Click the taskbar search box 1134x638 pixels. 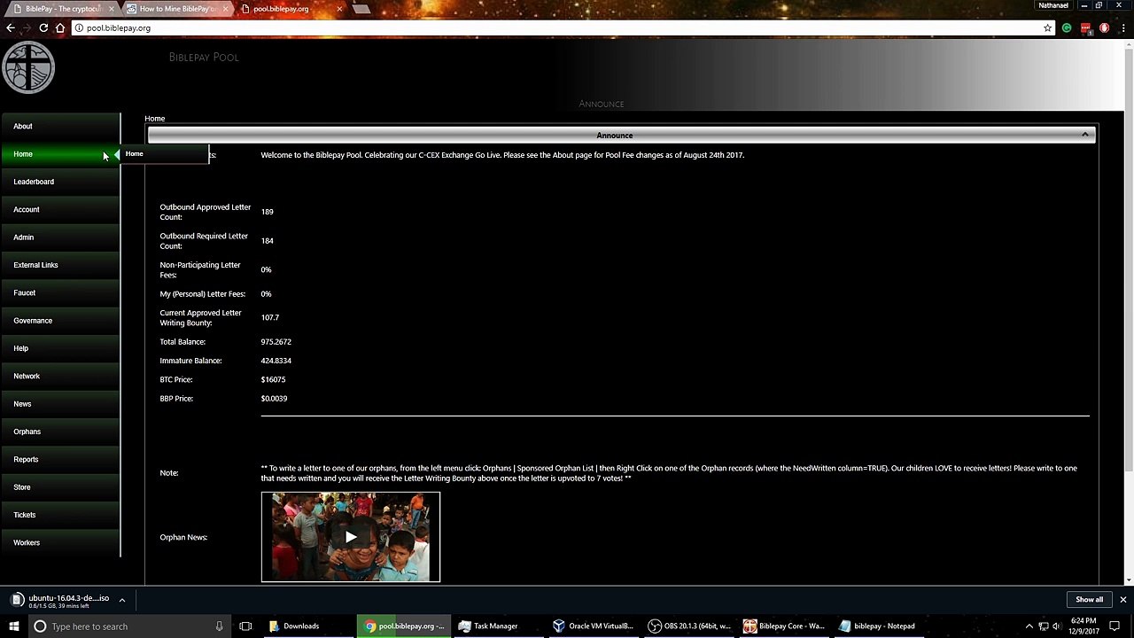click(130, 626)
